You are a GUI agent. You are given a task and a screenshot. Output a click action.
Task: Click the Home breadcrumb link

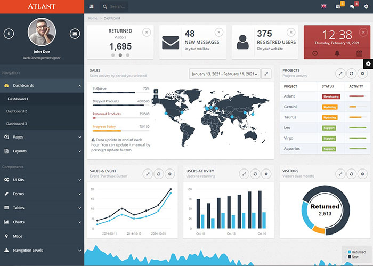(93, 18)
